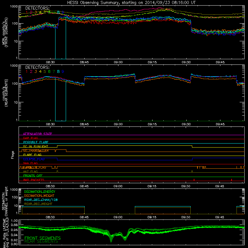Viewport: 248px width, 248px height.
Task: Click the '(FRONT SEGMENTS)' y-axis title
Action: click(x=6, y=32)
